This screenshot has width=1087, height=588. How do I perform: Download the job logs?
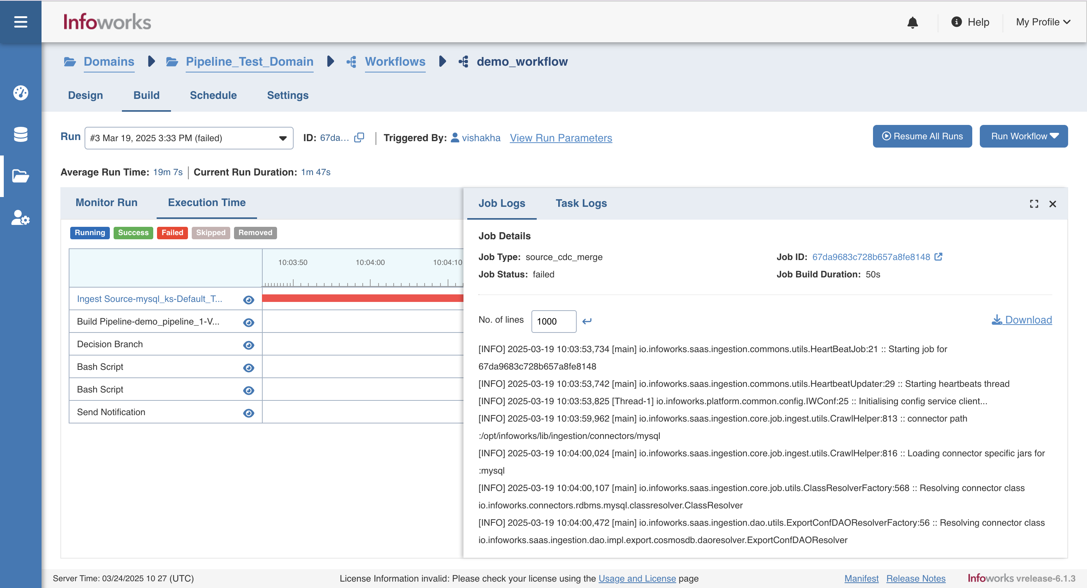[x=1022, y=320]
